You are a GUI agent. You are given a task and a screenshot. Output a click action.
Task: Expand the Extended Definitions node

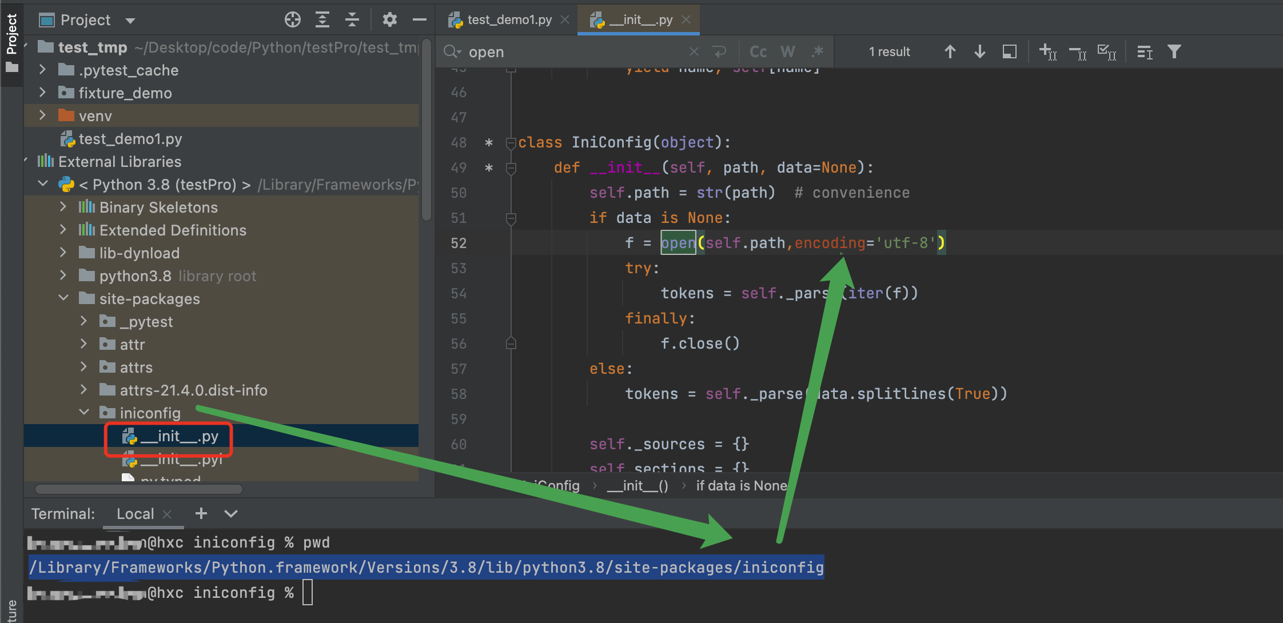[63, 230]
